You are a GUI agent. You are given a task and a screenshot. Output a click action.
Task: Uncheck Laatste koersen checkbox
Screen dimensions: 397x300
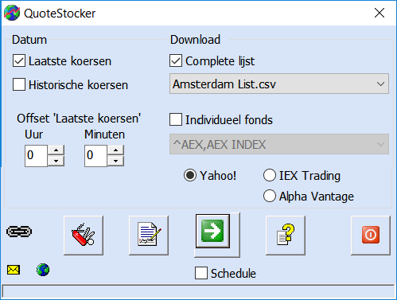pyautogui.click(x=19, y=60)
